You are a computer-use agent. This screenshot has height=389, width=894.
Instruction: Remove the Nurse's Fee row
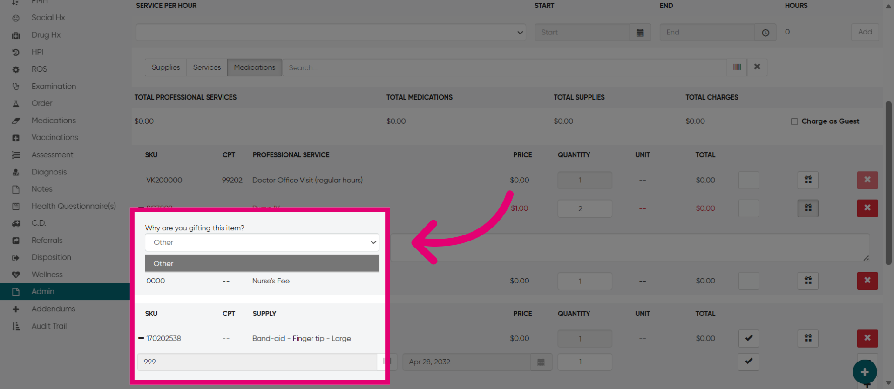pos(867,281)
